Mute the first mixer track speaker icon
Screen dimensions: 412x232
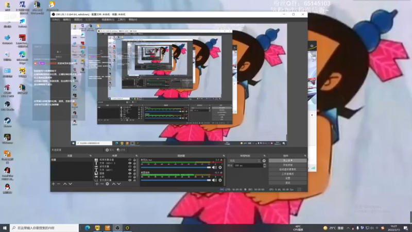[x=214, y=167]
